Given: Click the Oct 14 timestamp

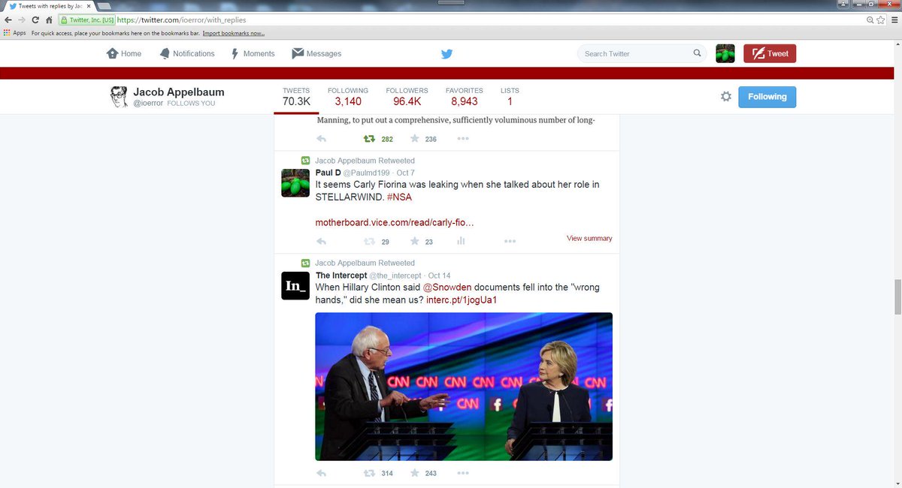Looking at the screenshot, I should (439, 276).
